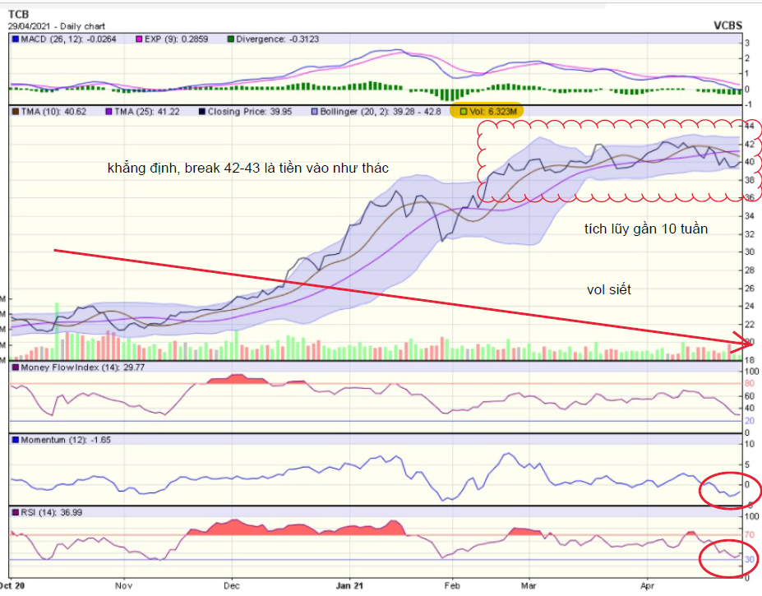
Task: Click the 'khẳng định, break 42-43' annotation
Action: pyautogui.click(x=247, y=168)
